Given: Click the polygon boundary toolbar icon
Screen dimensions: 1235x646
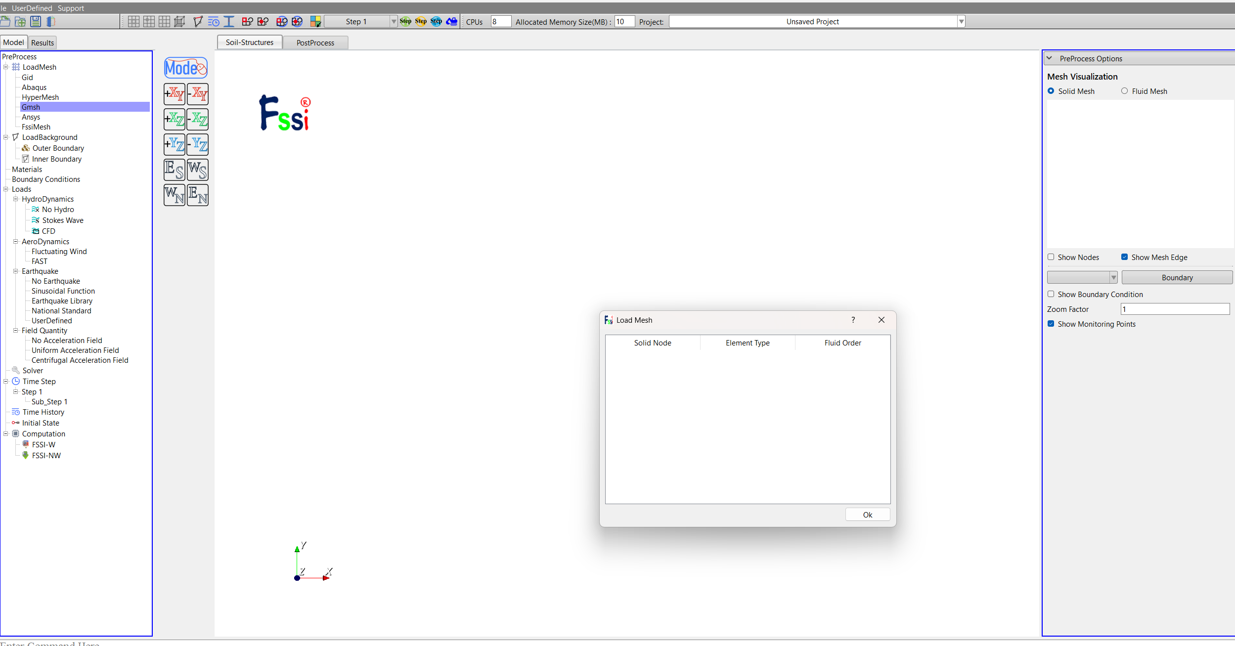Looking at the screenshot, I should tap(198, 21).
